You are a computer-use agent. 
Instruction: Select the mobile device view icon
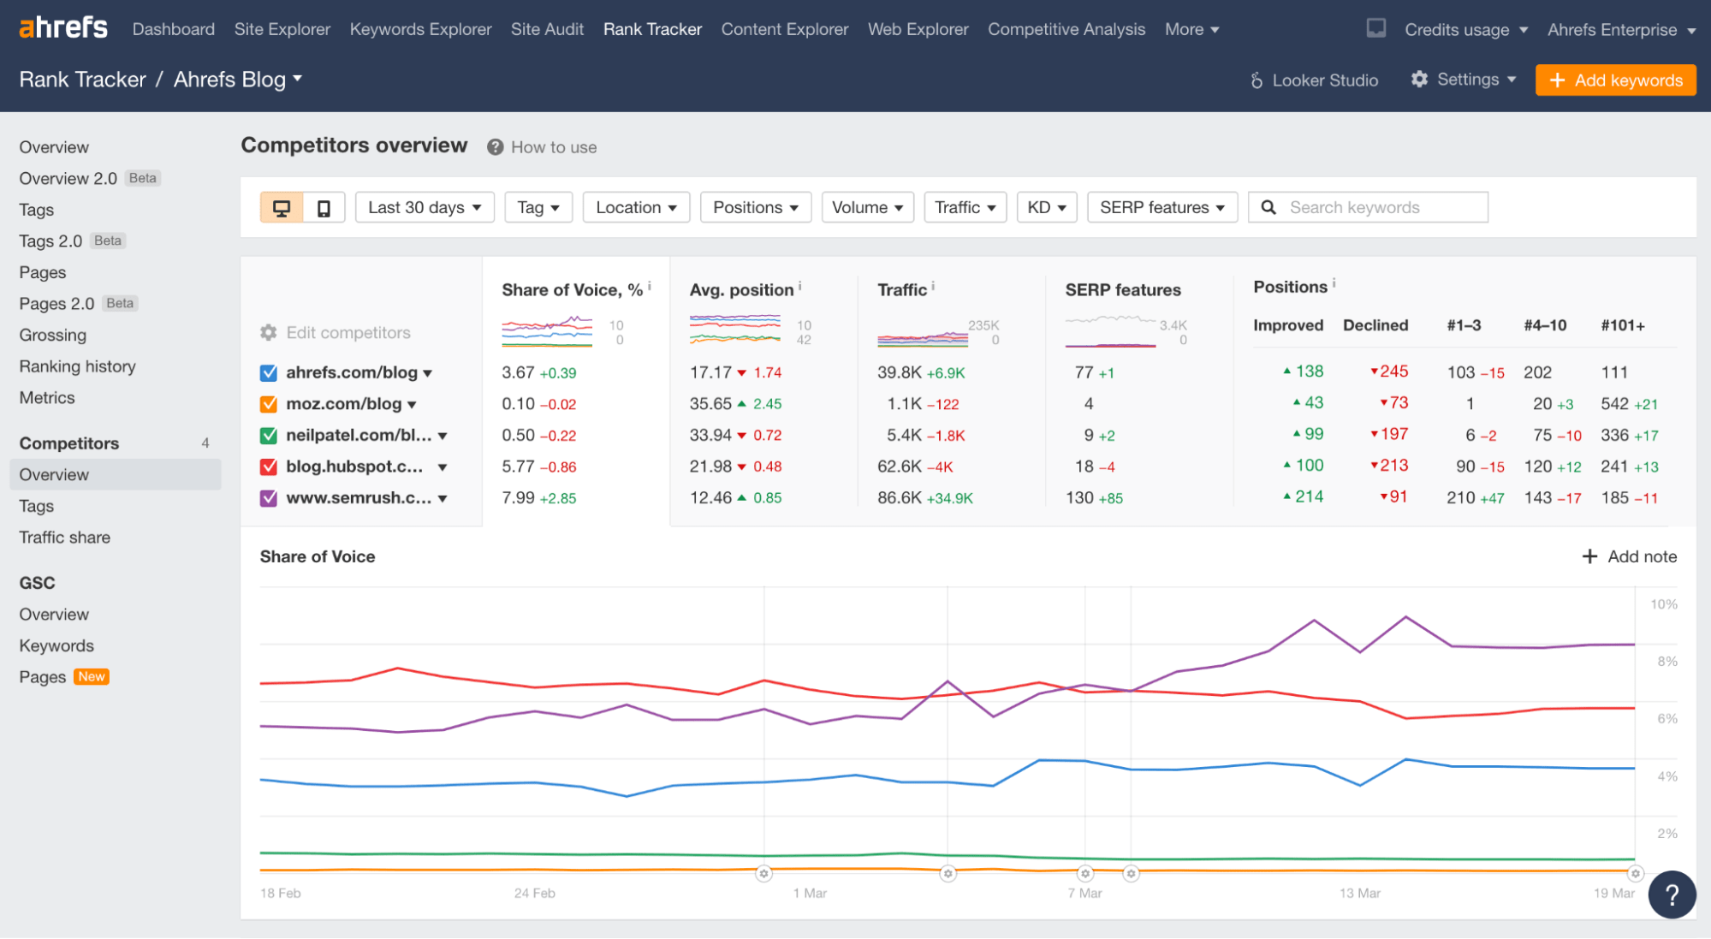324,207
